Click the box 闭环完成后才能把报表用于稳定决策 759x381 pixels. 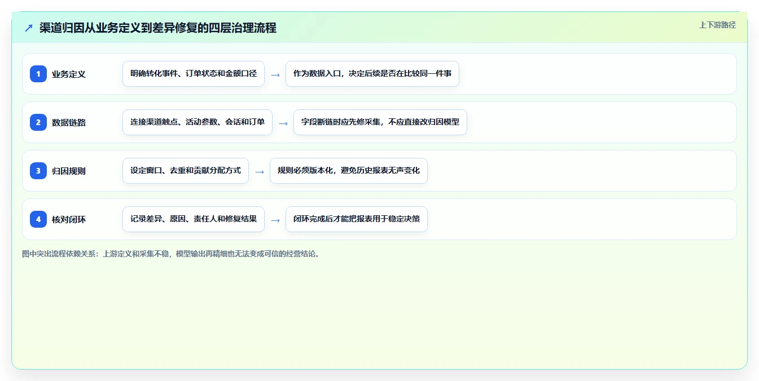pyautogui.click(x=357, y=219)
